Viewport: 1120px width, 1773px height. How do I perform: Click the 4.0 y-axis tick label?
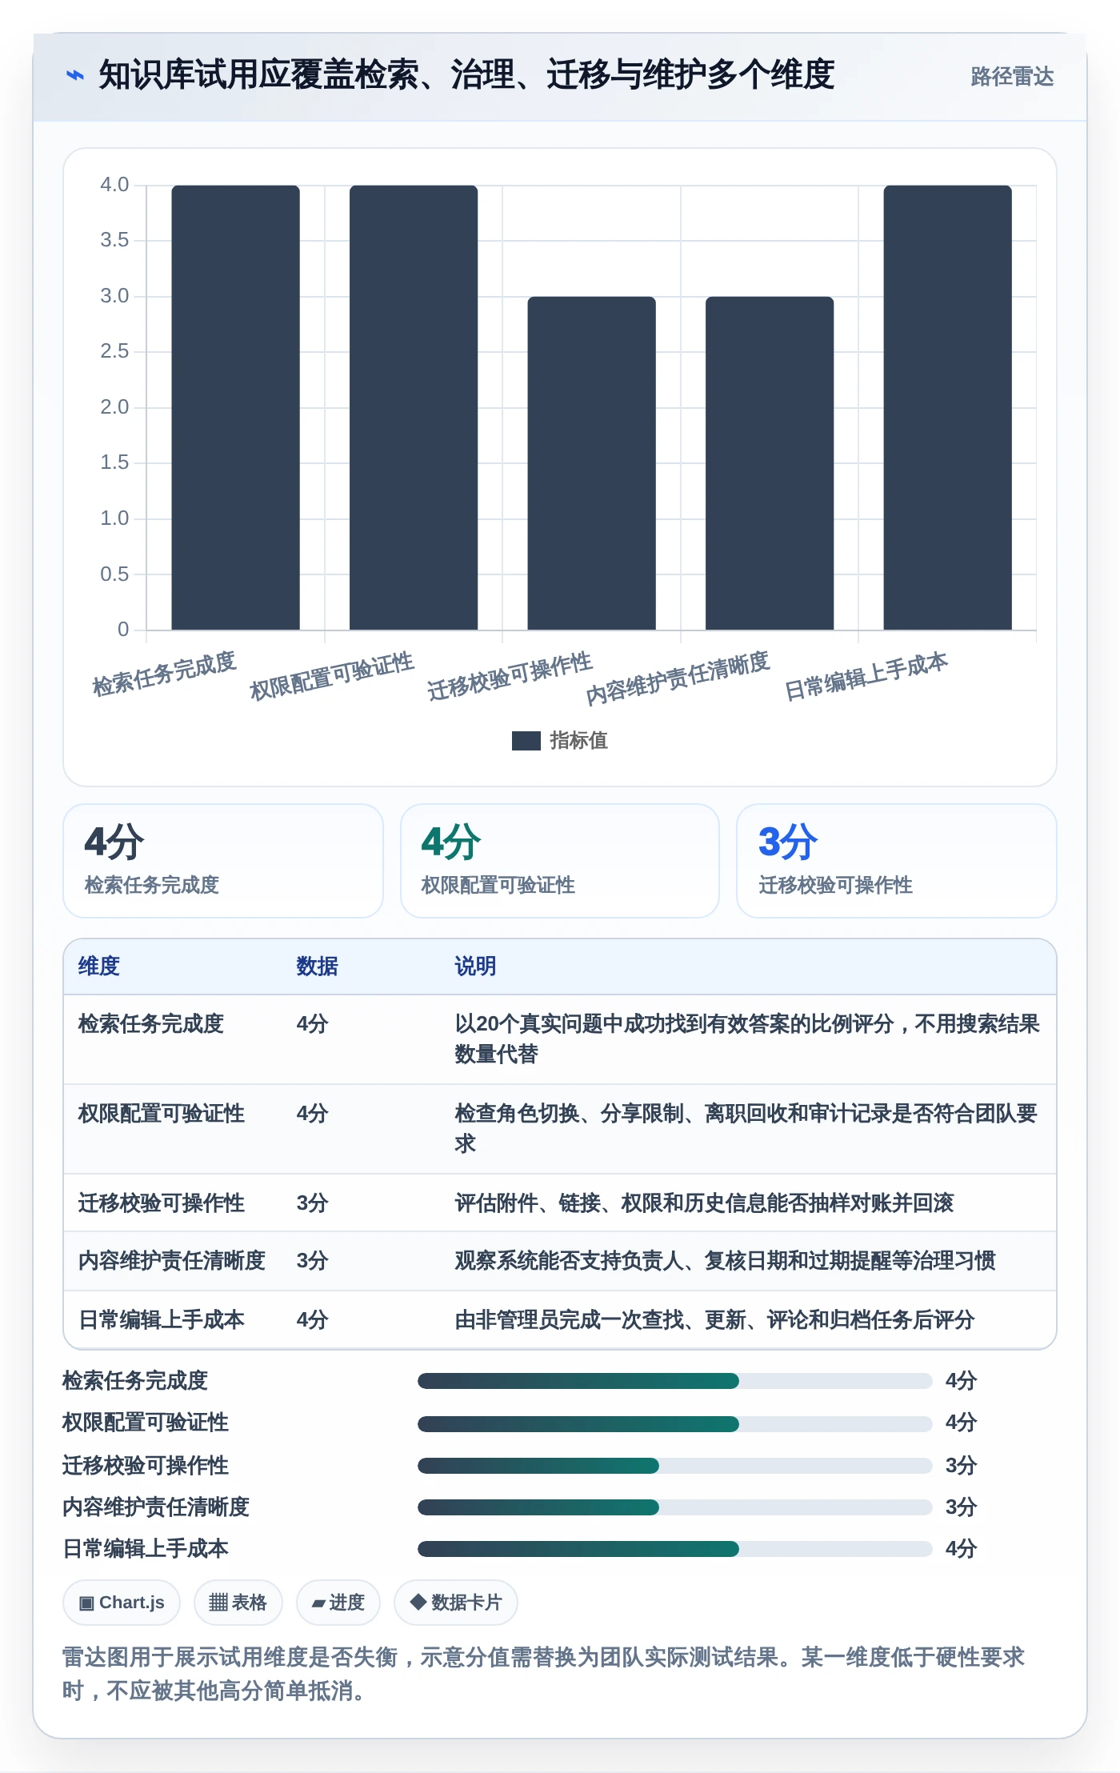tap(114, 185)
